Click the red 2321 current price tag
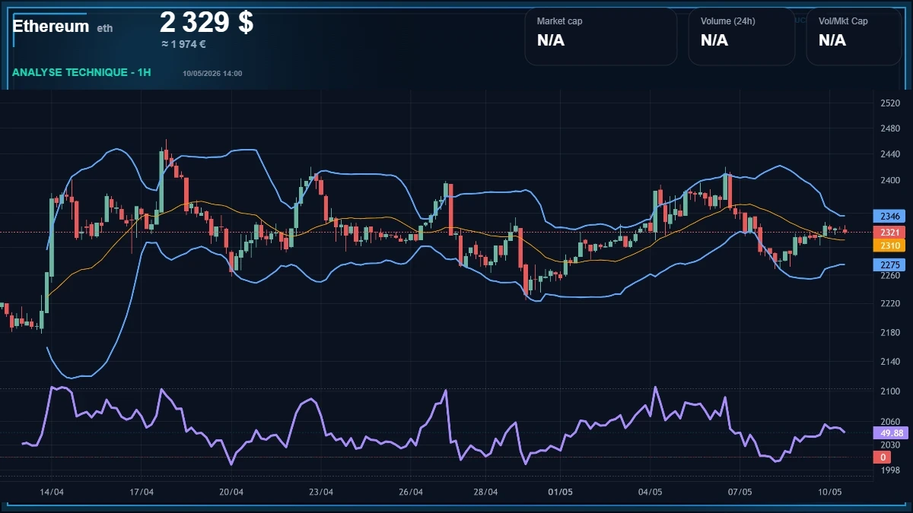Viewport: 913px width, 513px height. [x=889, y=232]
